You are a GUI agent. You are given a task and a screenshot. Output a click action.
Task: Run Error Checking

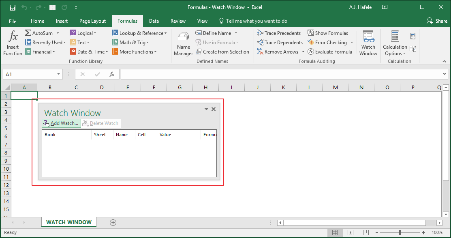327,42
